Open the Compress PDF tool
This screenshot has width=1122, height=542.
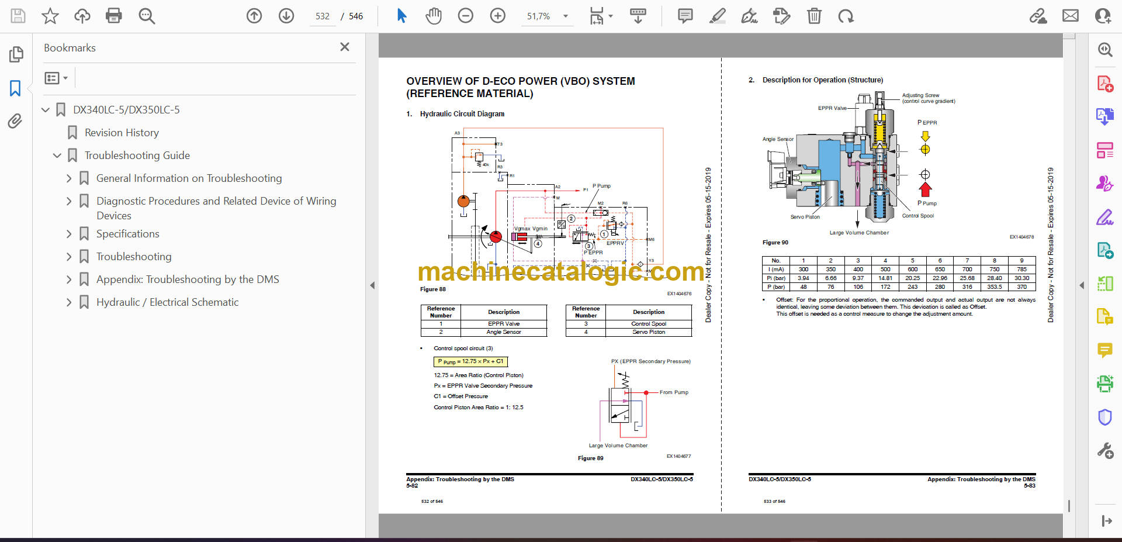(x=1104, y=284)
